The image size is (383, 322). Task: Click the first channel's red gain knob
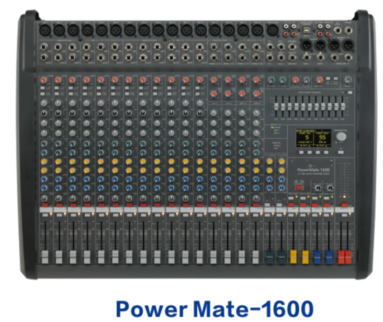[x=44, y=80]
